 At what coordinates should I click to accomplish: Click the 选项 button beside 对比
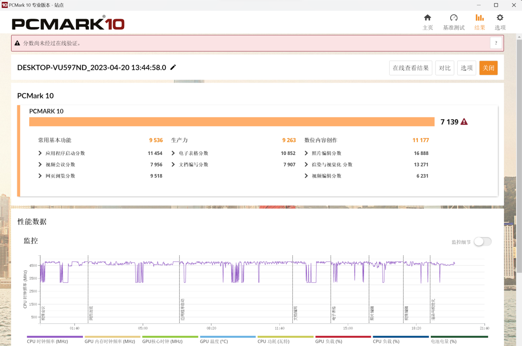click(x=466, y=68)
